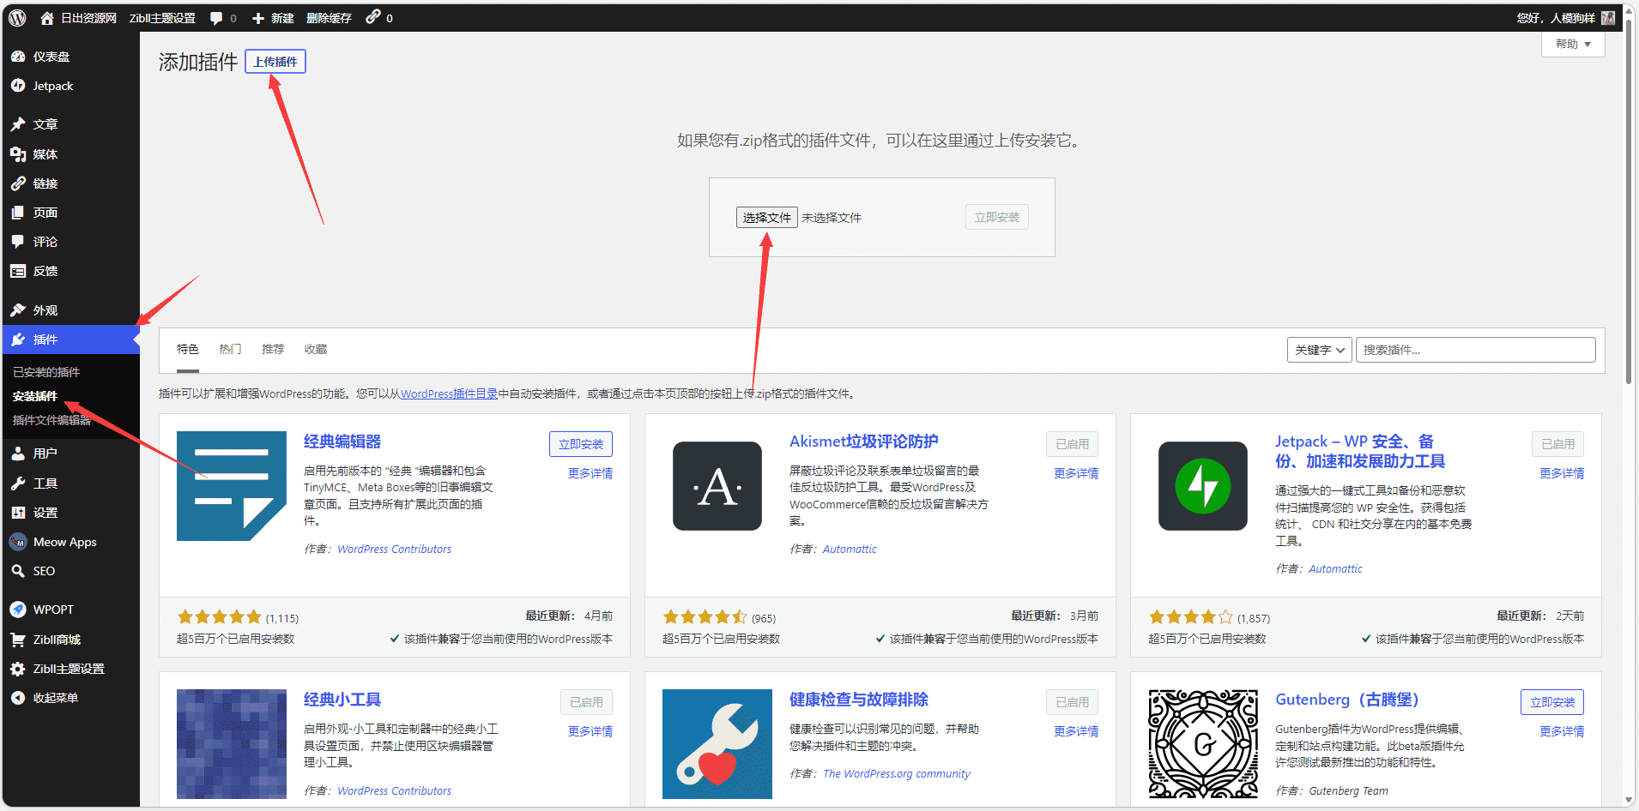Click the WordPress logo in the admin bar

16,17
